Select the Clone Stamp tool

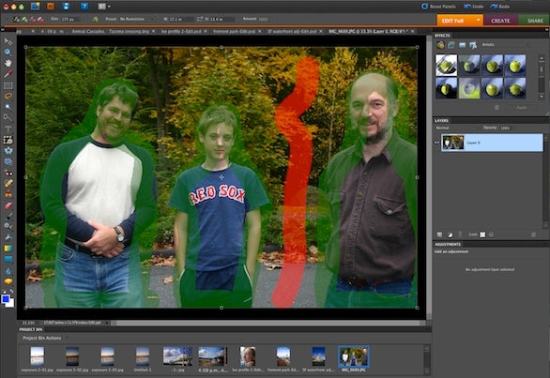click(x=8, y=194)
